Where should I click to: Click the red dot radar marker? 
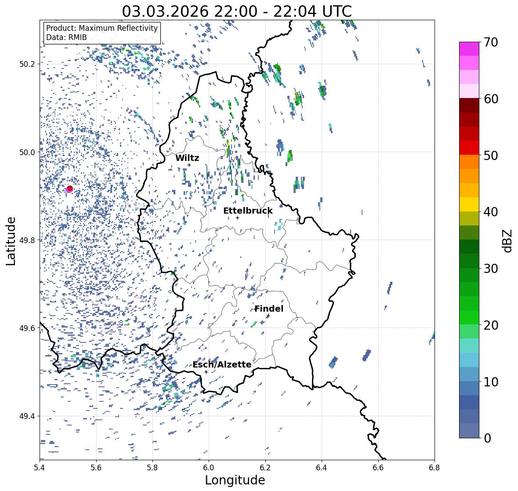(70, 188)
